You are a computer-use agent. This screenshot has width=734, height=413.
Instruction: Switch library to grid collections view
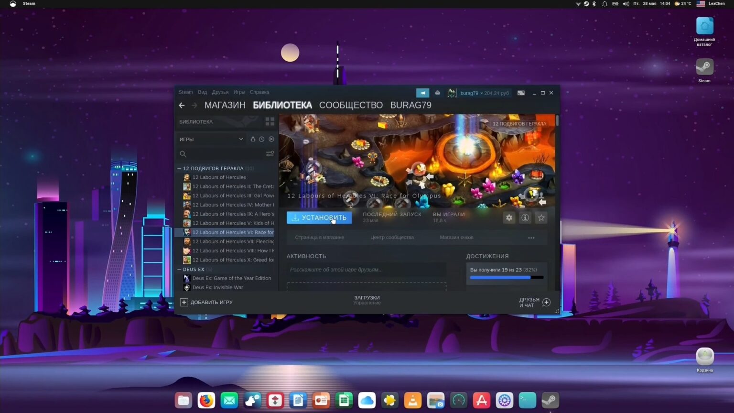[270, 121]
